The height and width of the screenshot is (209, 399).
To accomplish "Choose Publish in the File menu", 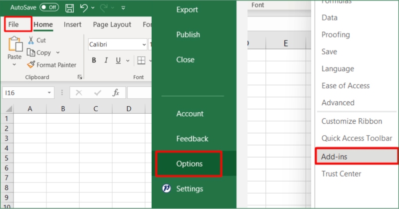I will pos(188,34).
